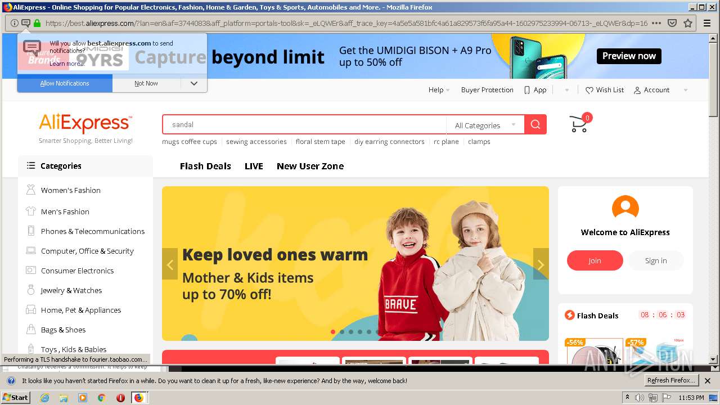Click the Allow Notifications button

click(65, 83)
